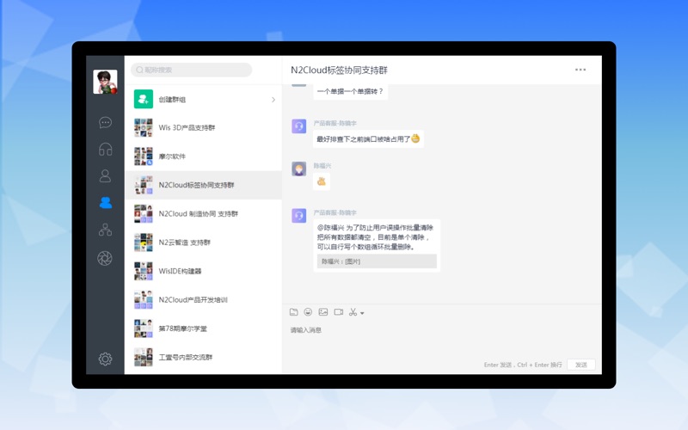Open the N2云智造 支持群 group
688x430 pixels.
204,243
